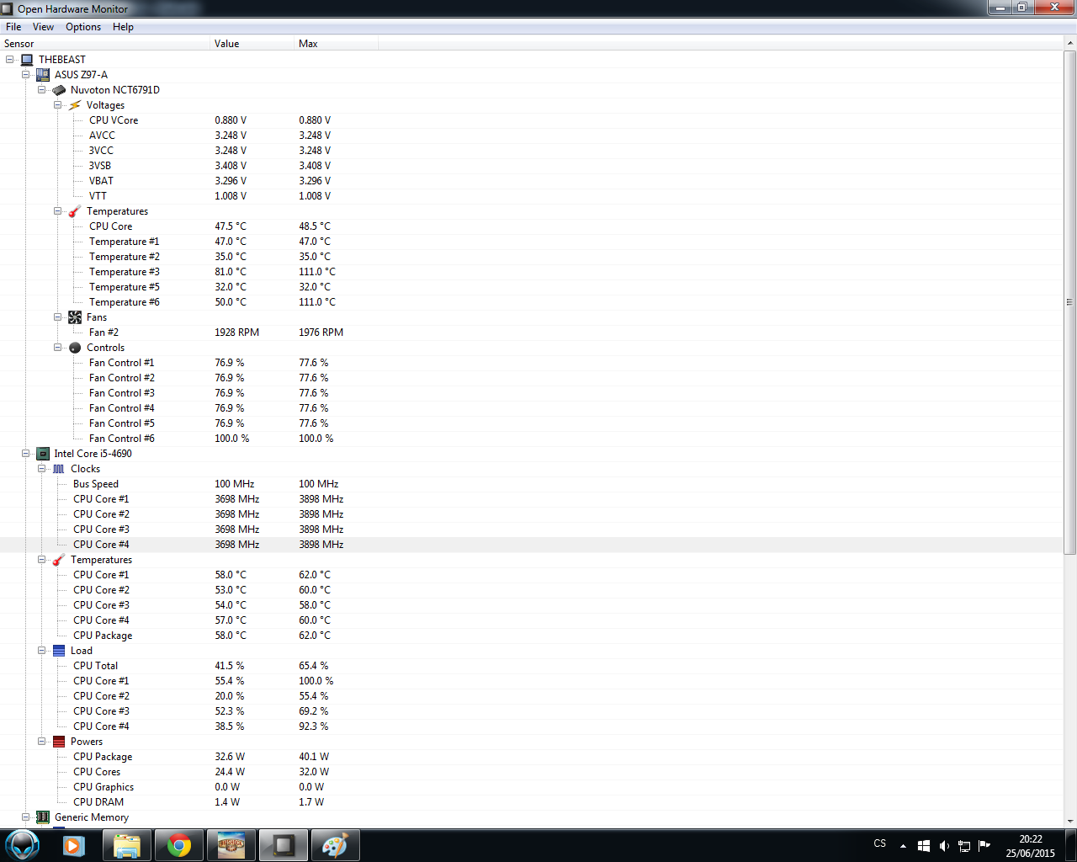Screen dimensions: 1077x862
Task: Select the VBAT voltage row
Action: [532, 181]
